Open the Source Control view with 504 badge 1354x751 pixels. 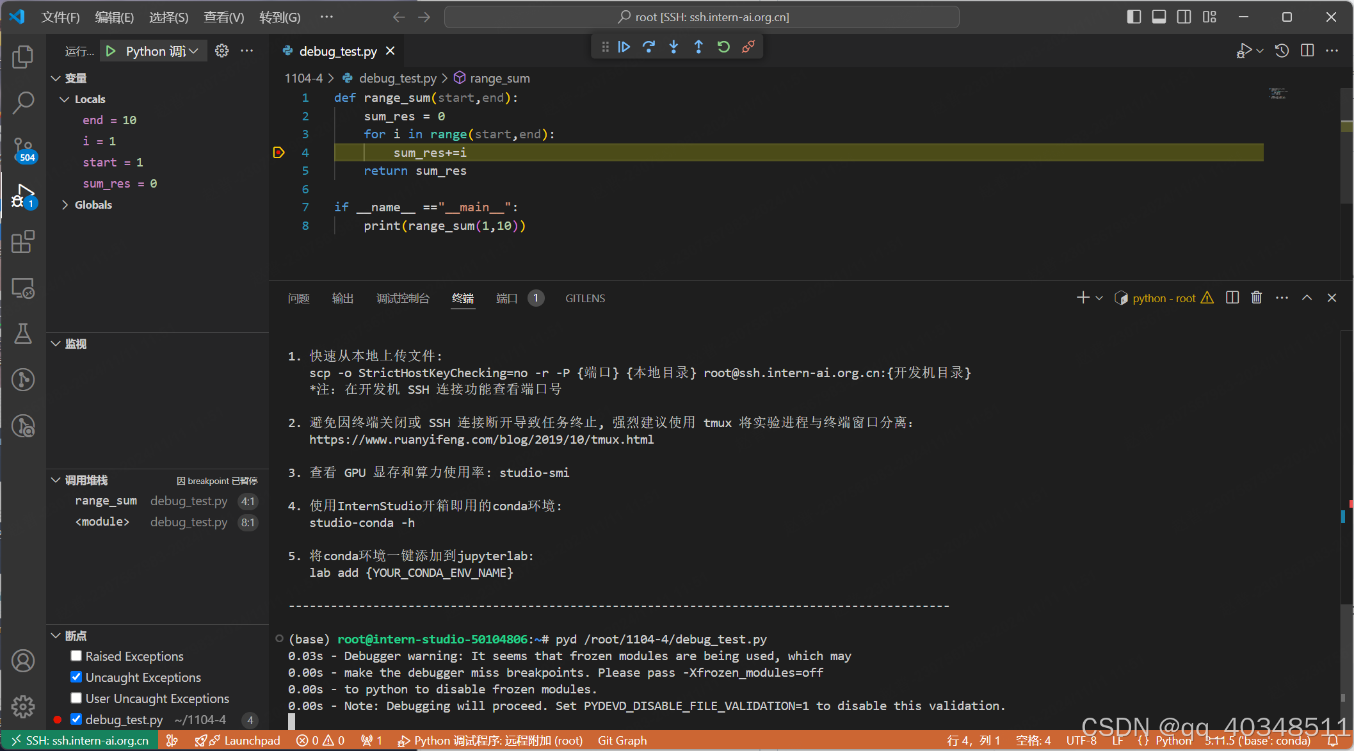click(x=23, y=149)
